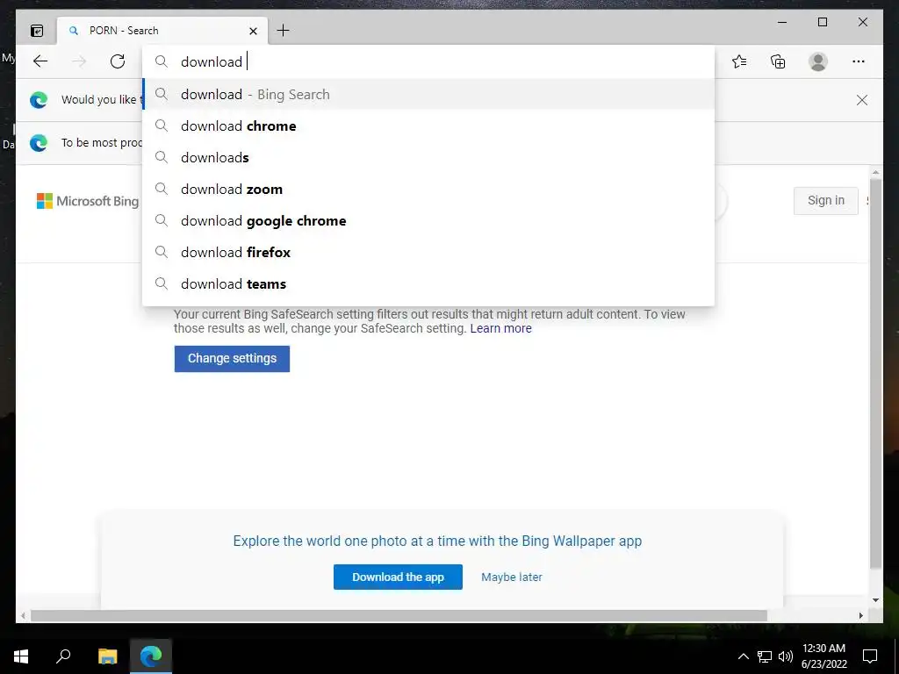This screenshot has height=674, width=899.
Task: Pick the 'download zoom' suggestion
Action: (428, 190)
